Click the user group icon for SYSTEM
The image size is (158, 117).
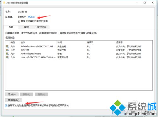pos(7,50)
